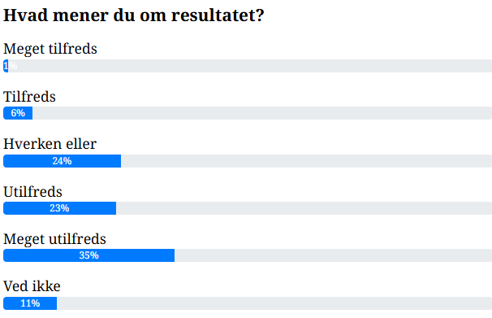Screen dimensions: 492x318
Task: Click the heading 'Hvad mener du om resultatet?'
Action: pos(134,15)
